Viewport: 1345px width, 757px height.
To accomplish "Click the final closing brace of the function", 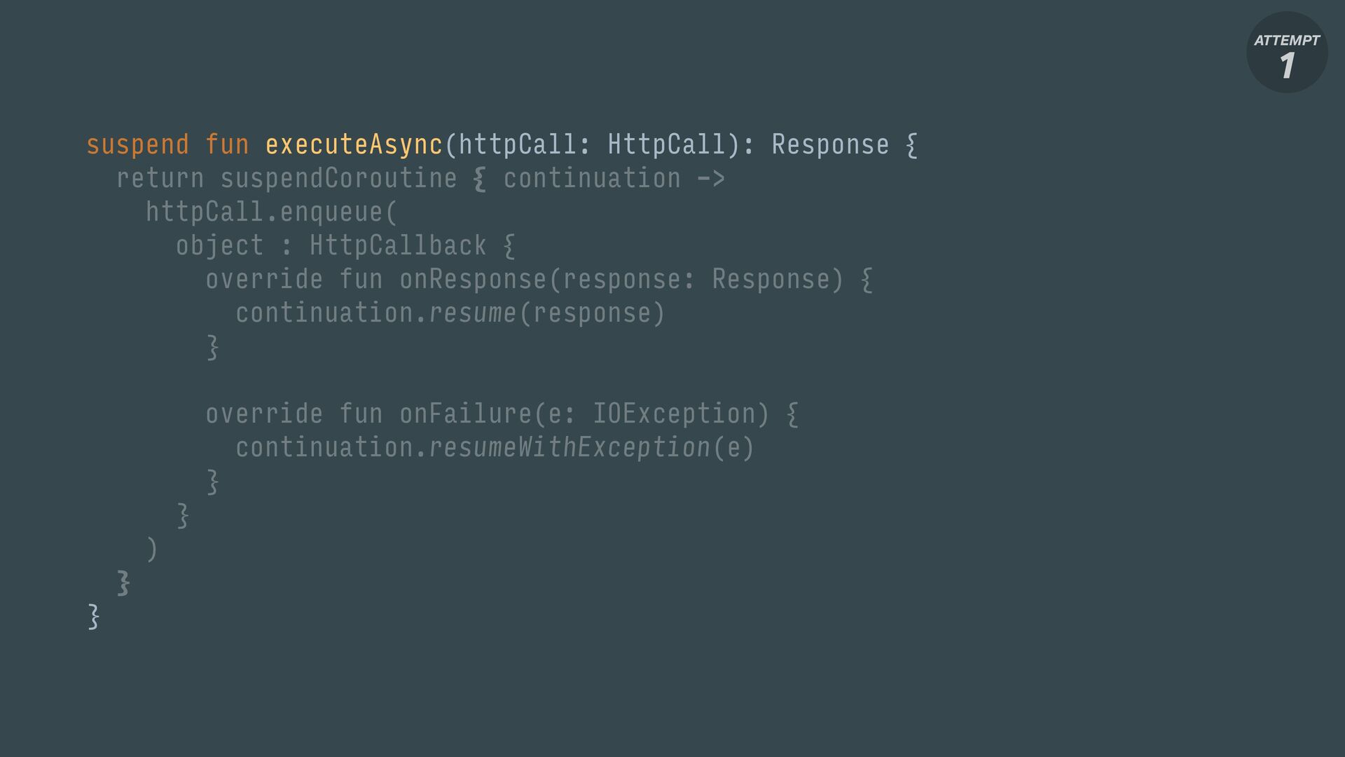I will pyautogui.click(x=93, y=616).
